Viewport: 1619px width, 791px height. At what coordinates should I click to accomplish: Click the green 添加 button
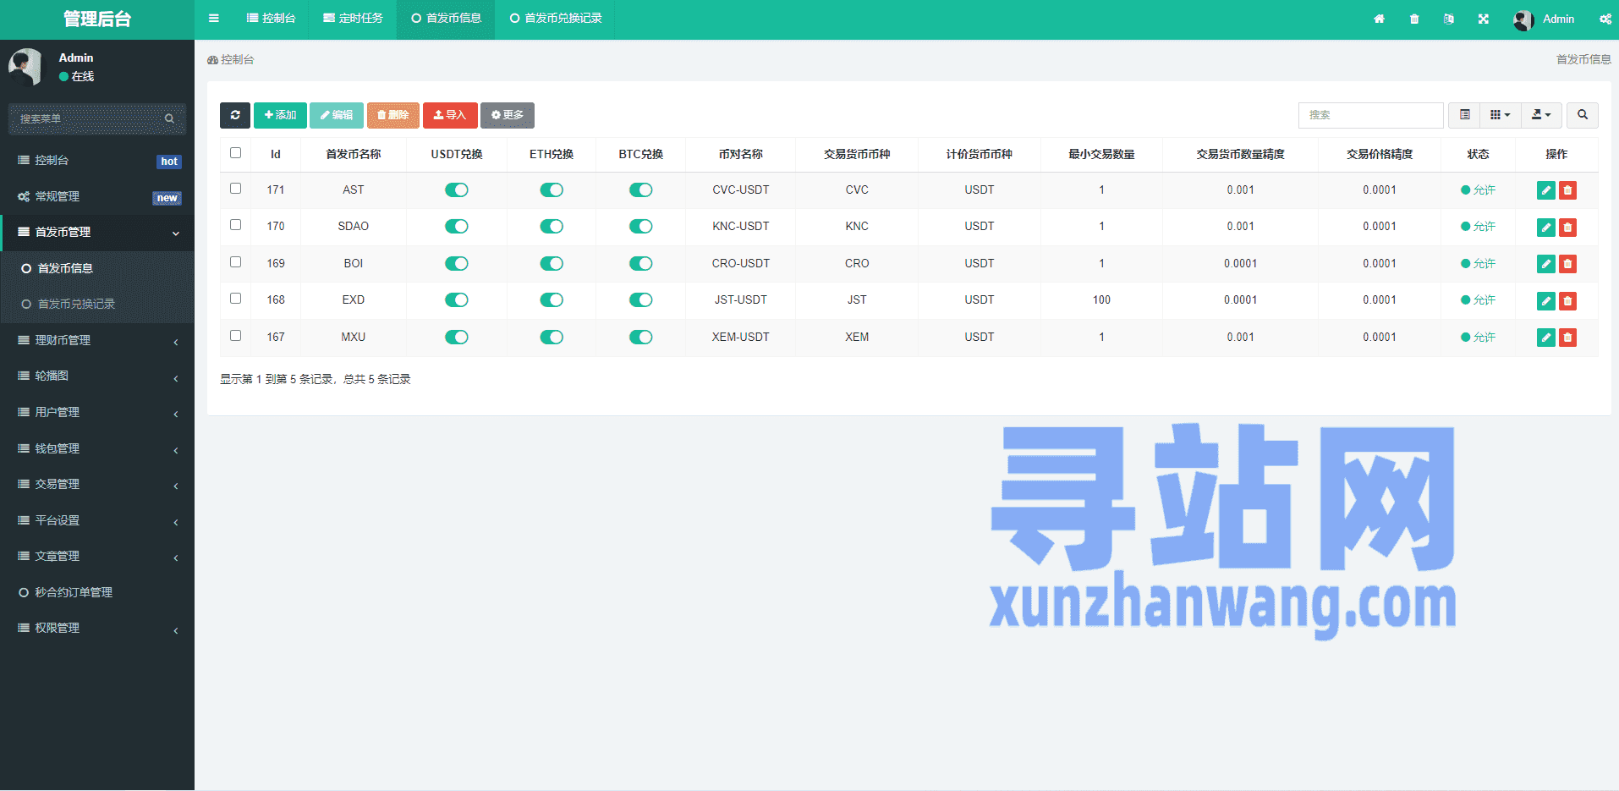click(280, 115)
